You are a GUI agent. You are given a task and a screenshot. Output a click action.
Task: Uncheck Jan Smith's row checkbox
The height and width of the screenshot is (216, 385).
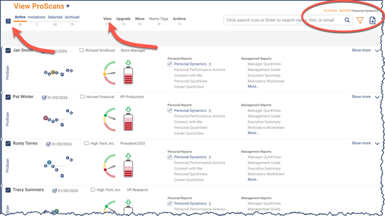pos(8,50)
